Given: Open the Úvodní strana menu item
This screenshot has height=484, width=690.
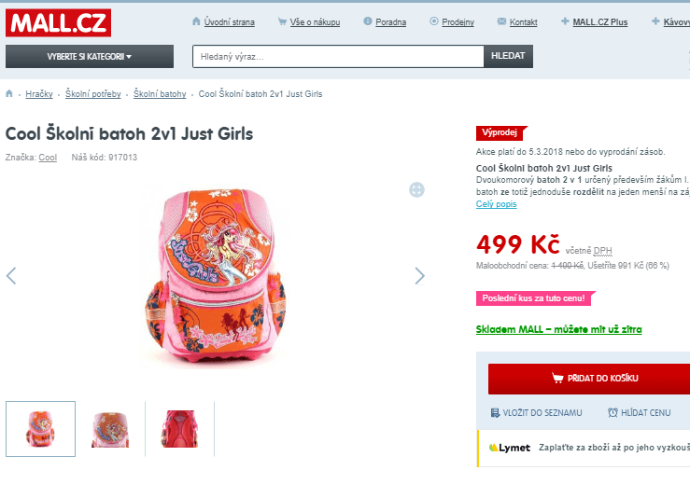Looking at the screenshot, I should coord(229,22).
